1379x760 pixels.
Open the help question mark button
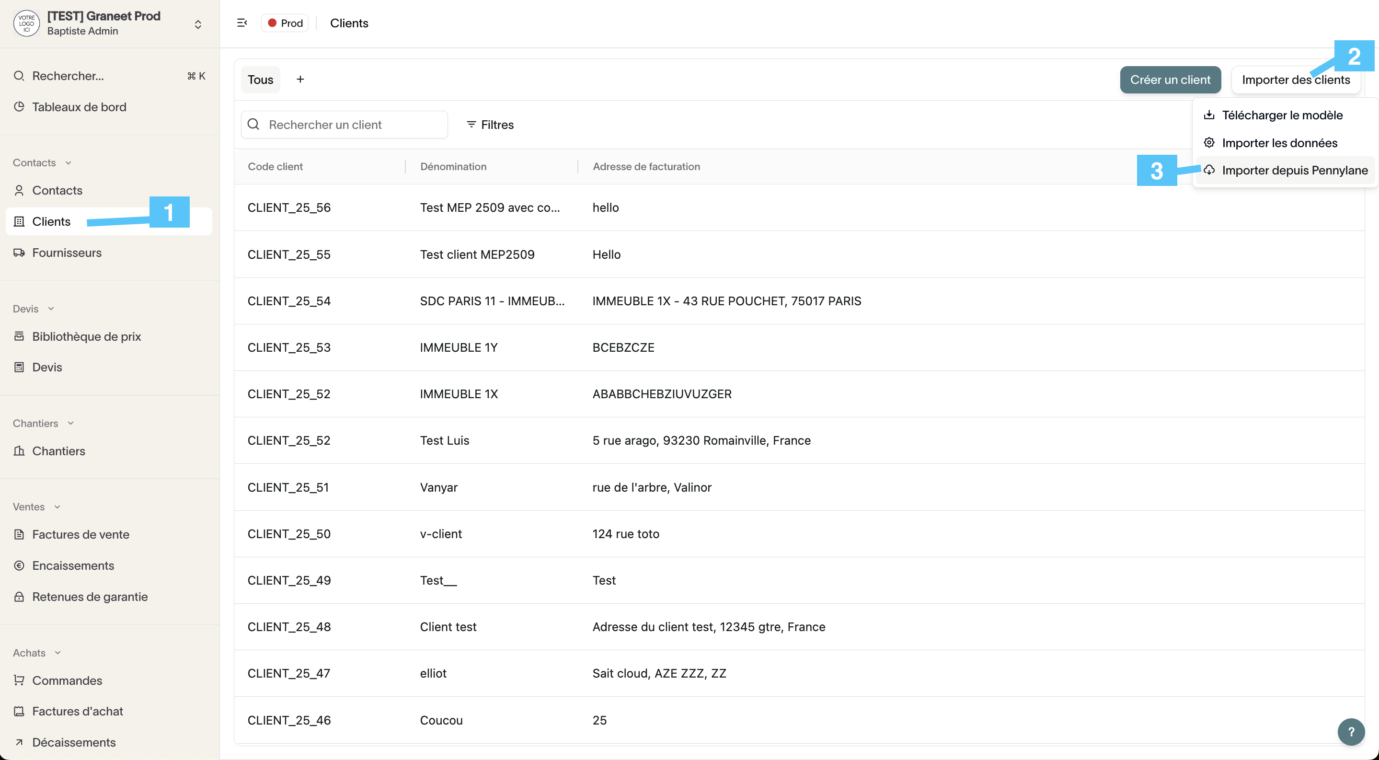(x=1351, y=731)
